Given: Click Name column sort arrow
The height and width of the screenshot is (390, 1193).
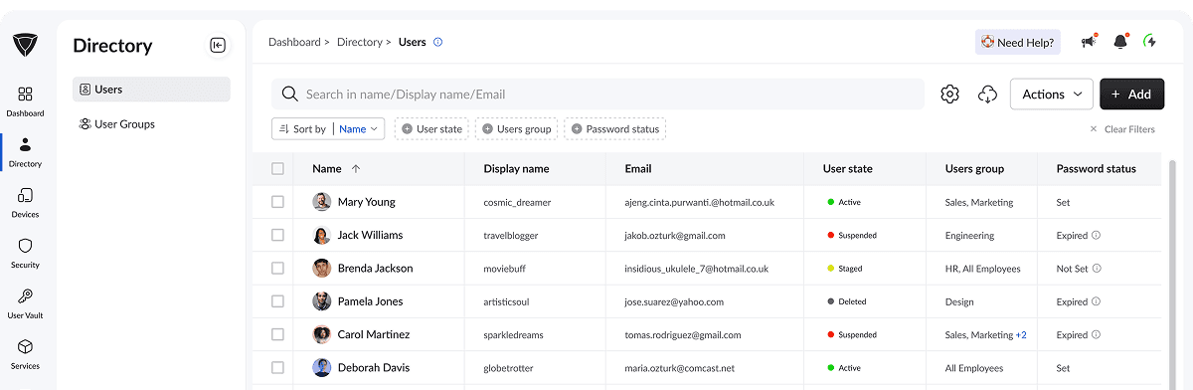Looking at the screenshot, I should [x=356, y=169].
